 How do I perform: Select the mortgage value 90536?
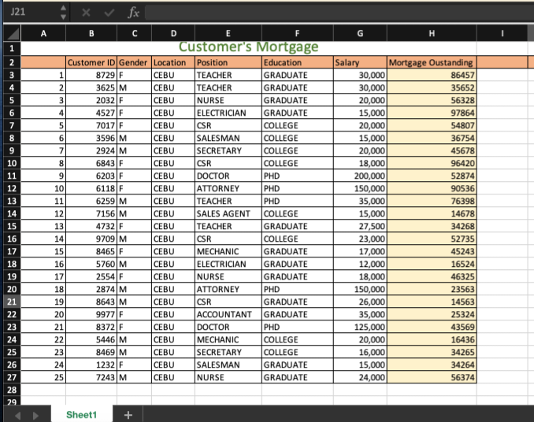click(x=432, y=188)
